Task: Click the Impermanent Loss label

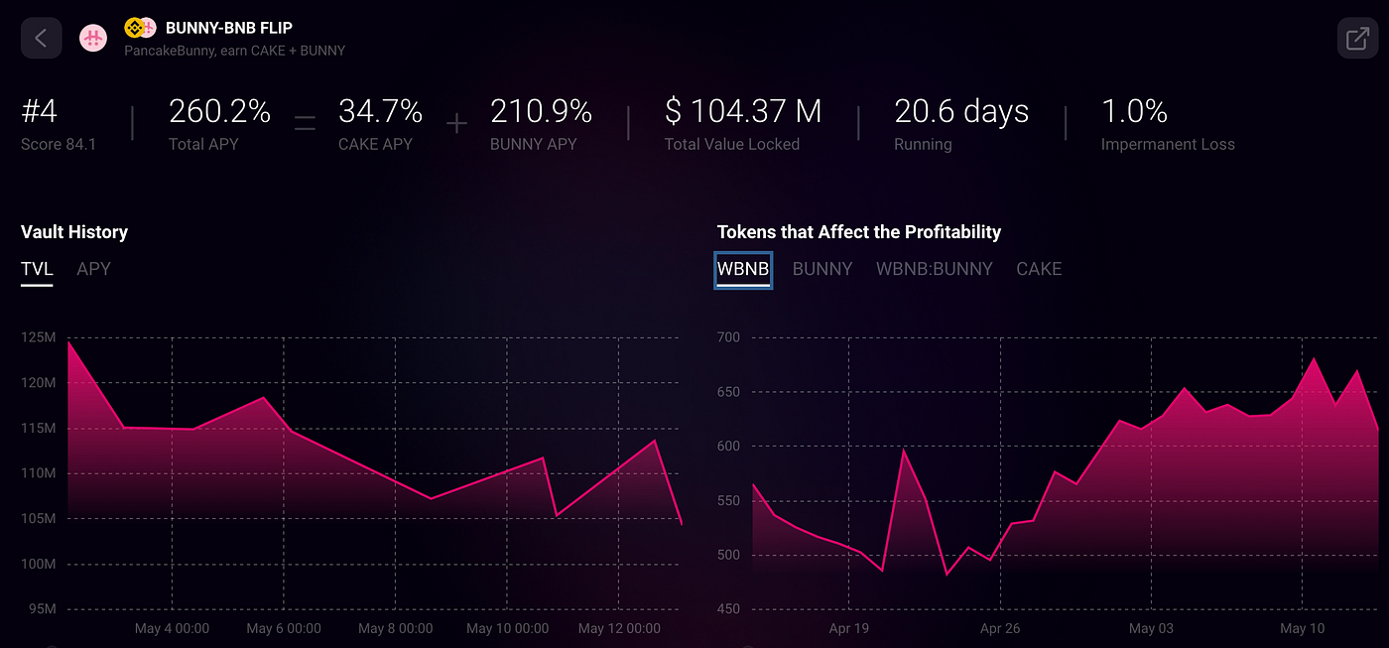Action: click(1168, 145)
